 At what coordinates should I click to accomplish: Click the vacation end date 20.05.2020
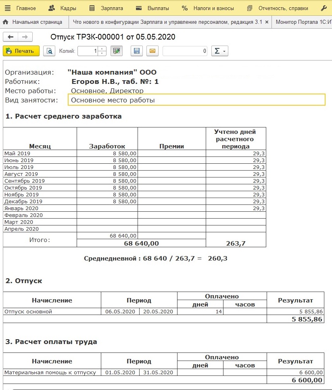158,311
